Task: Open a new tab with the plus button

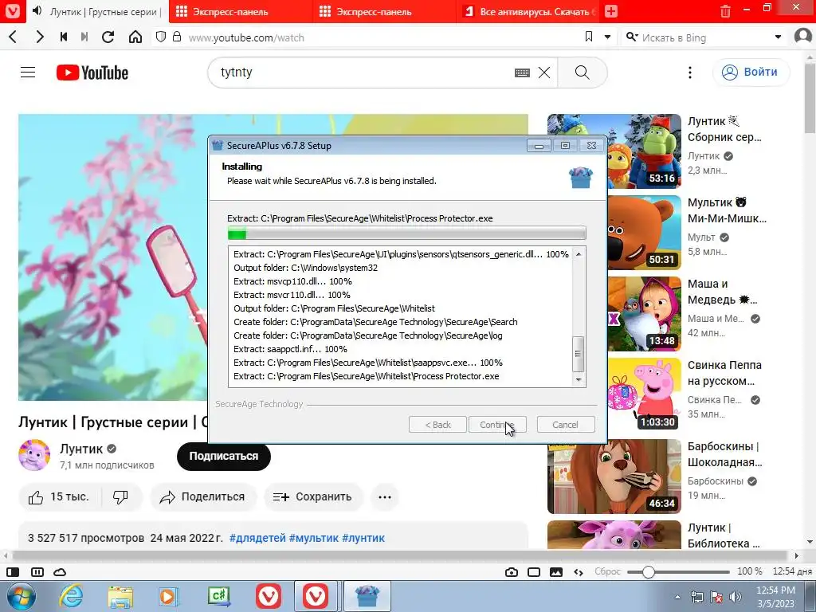Action: click(611, 11)
